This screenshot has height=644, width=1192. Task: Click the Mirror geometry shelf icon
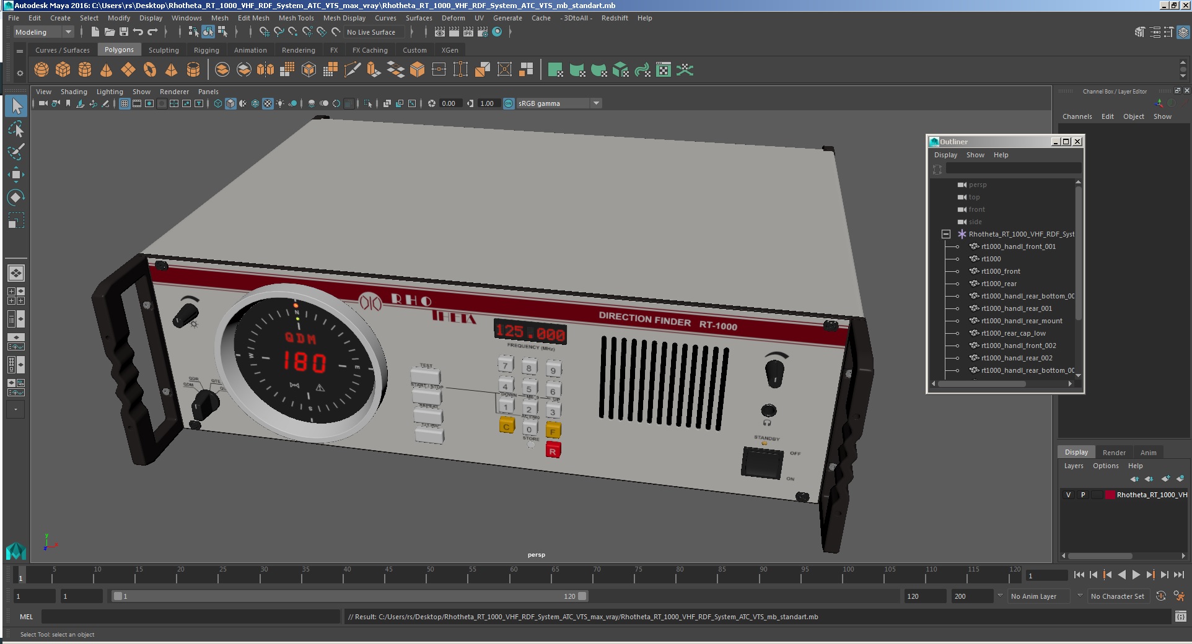[x=265, y=70]
